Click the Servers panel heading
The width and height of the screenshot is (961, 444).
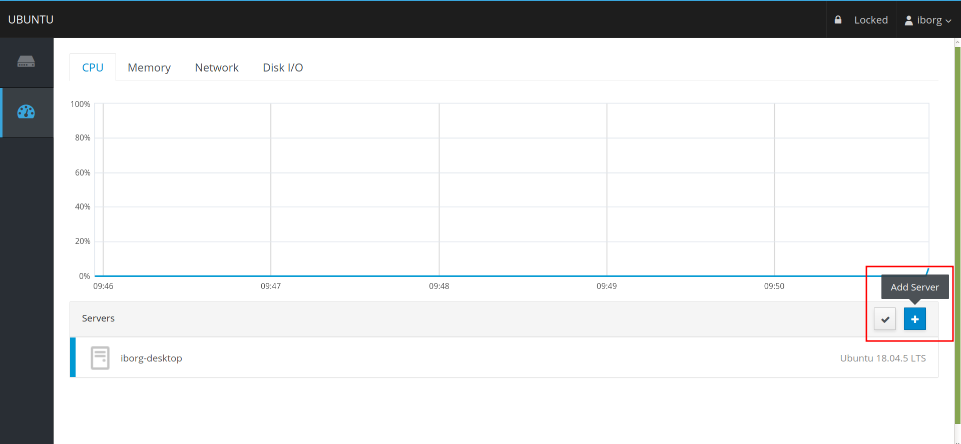(x=98, y=318)
